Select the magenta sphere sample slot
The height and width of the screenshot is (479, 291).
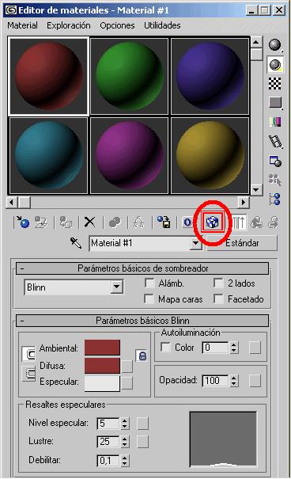point(130,155)
